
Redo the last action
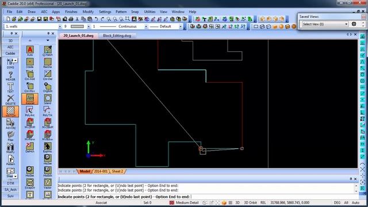click(102, 19)
